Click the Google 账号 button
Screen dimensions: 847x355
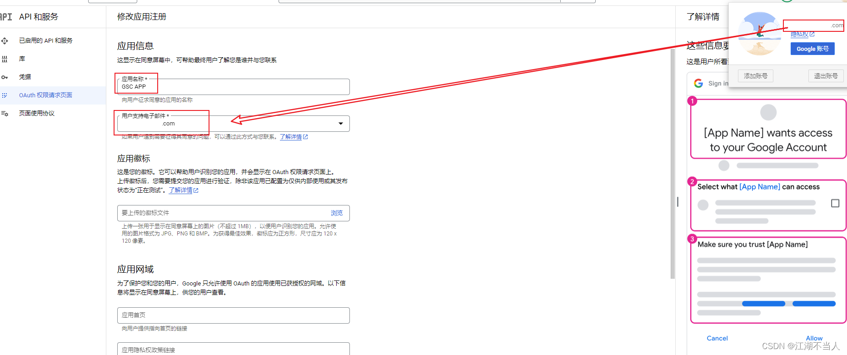[x=812, y=49]
